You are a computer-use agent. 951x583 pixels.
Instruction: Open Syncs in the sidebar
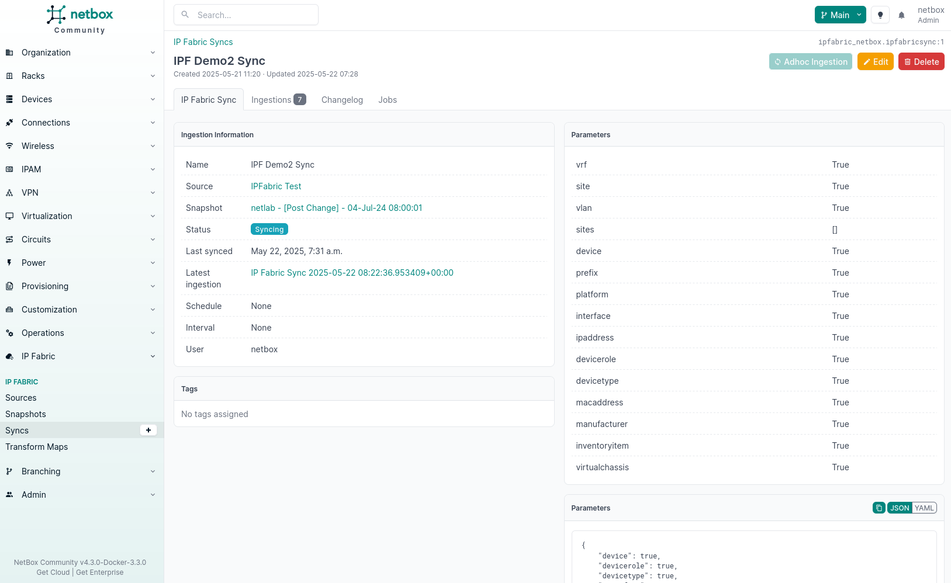point(17,431)
